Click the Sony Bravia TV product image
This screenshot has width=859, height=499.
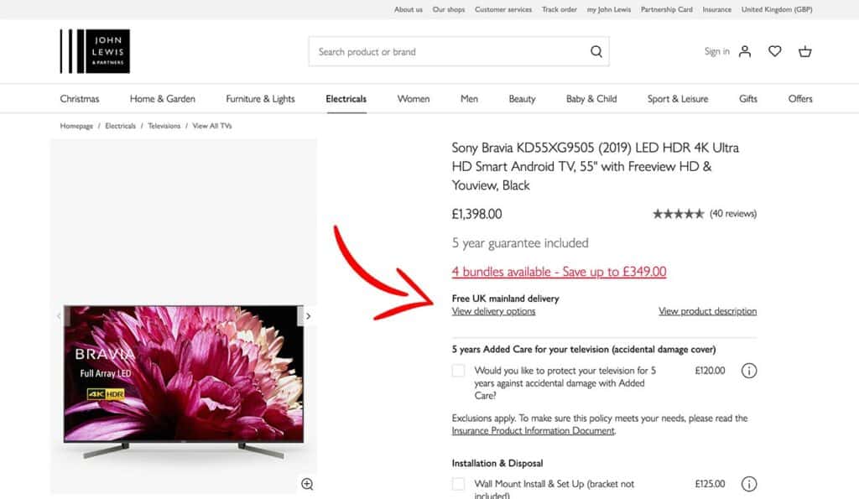click(x=184, y=373)
